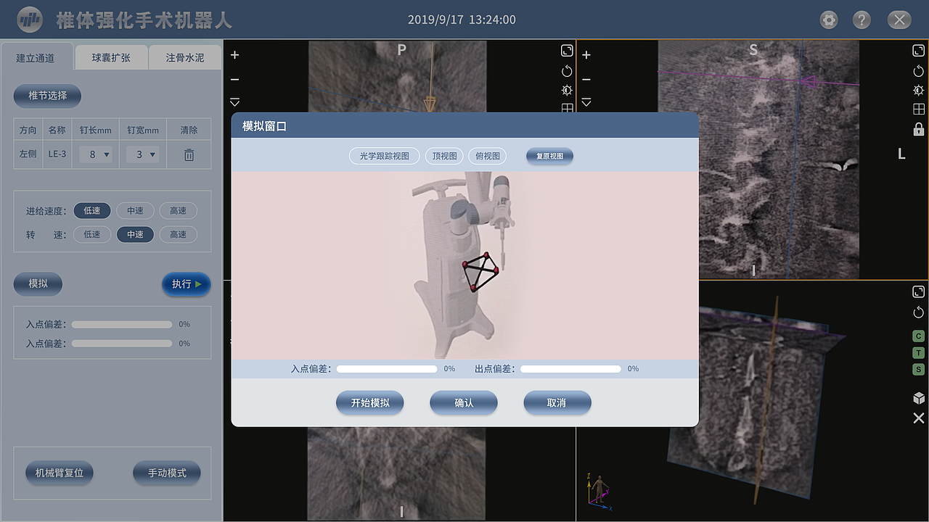The height and width of the screenshot is (522, 929).
Task: Set 进给速度 to 中速
Action: (135, 211)
